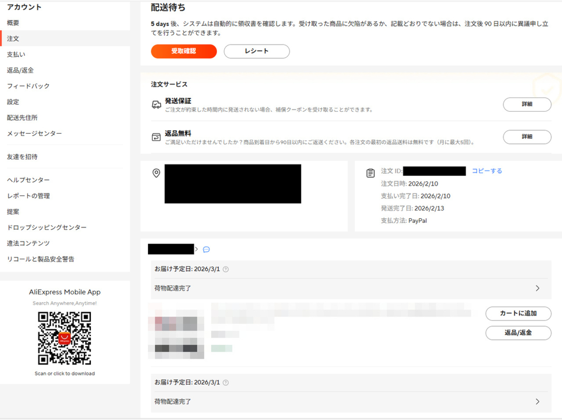Open the blurred product thumbnail
Screen dimensions: 562x420
point(176,331)
